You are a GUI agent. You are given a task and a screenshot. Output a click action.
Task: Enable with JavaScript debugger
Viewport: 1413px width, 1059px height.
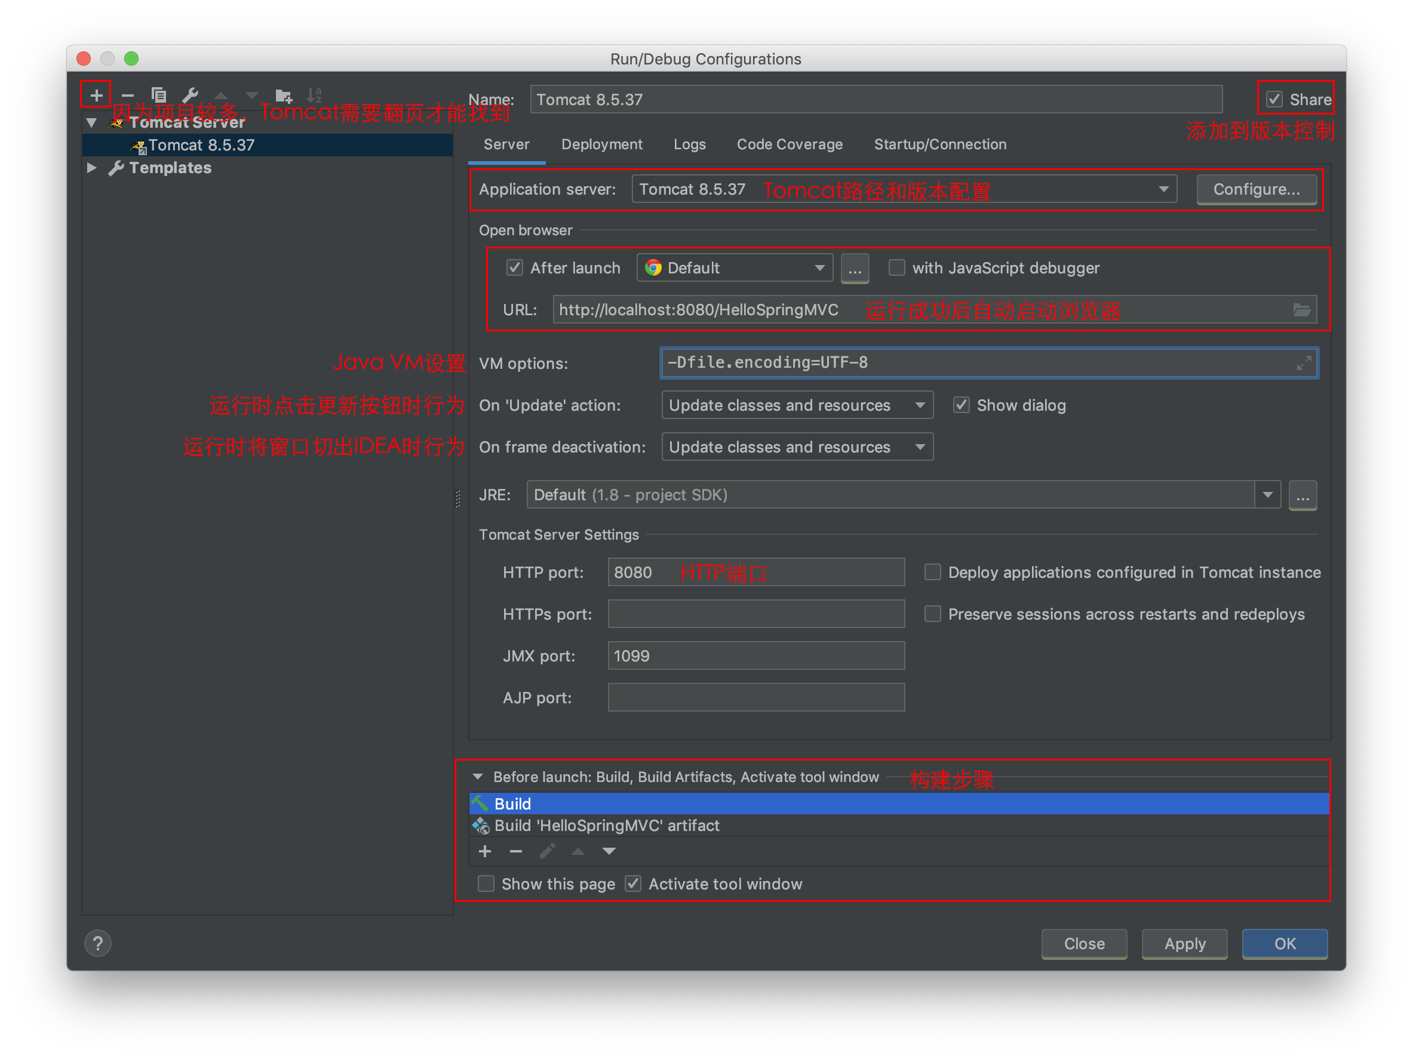point(897,267)
